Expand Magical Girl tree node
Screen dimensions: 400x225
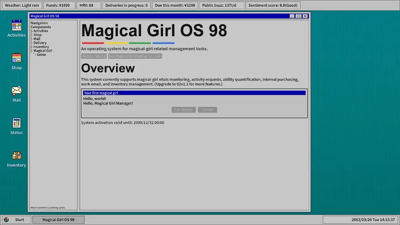42,51
